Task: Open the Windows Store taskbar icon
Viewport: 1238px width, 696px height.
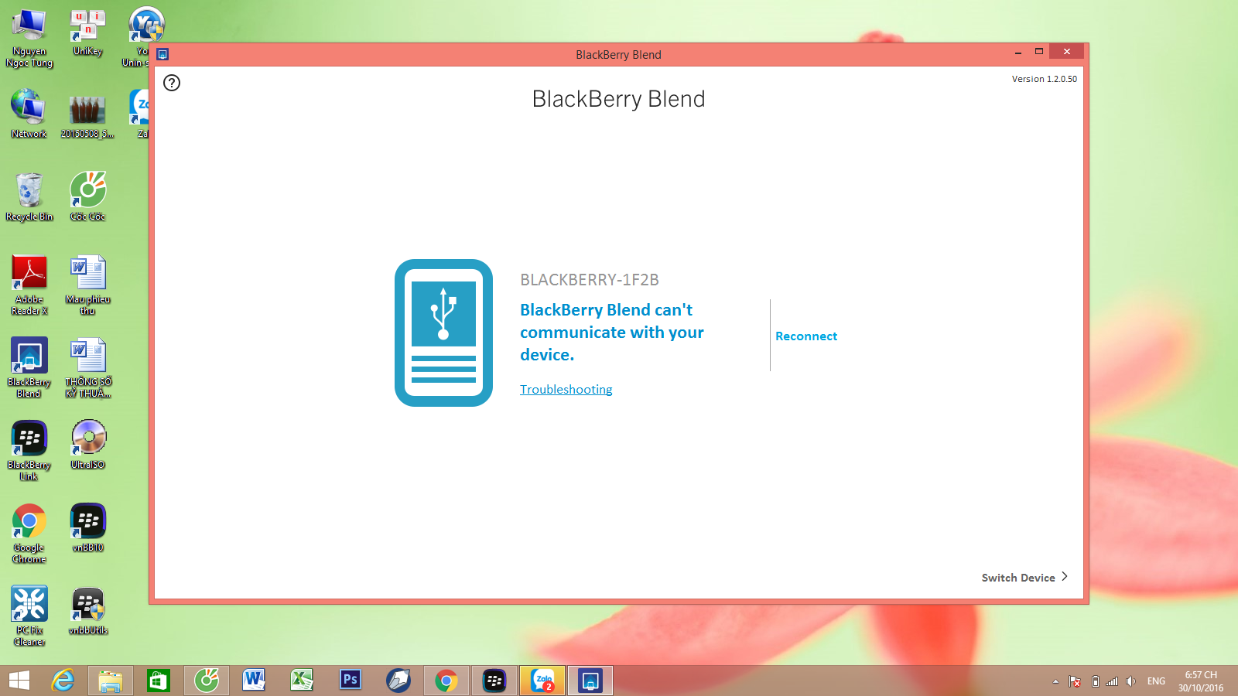Action: pyautogui.click(x=159, y=681)
